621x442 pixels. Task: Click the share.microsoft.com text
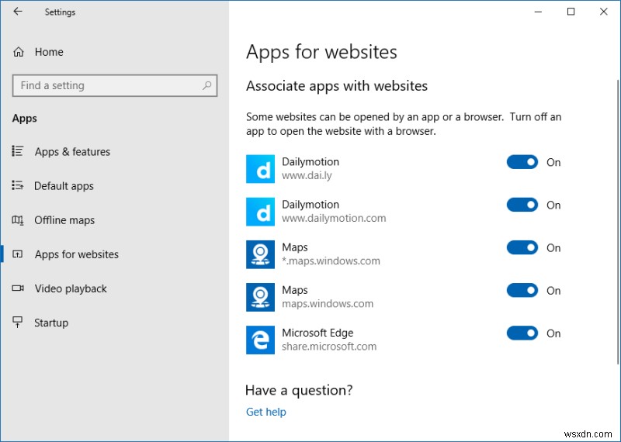click(x=329, y=347)
